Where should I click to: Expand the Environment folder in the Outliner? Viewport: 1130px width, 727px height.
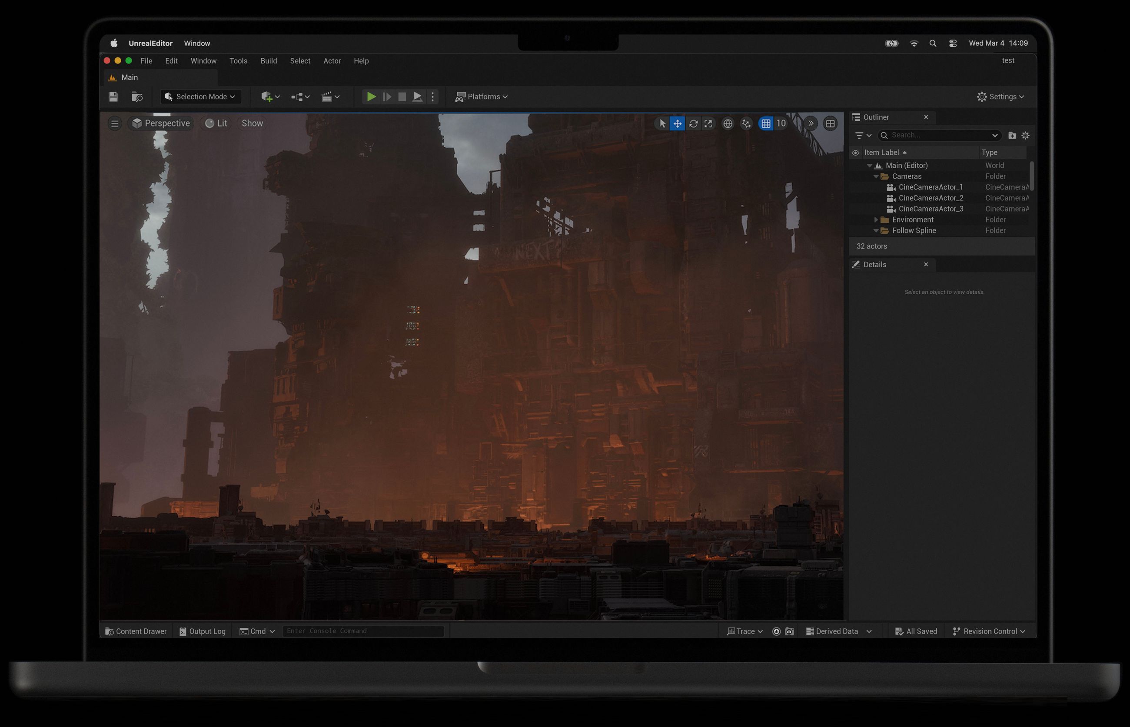[877, 219]
